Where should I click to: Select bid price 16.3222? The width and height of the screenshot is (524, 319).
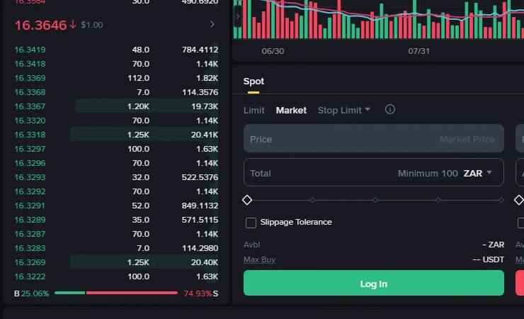pos(30,276)
